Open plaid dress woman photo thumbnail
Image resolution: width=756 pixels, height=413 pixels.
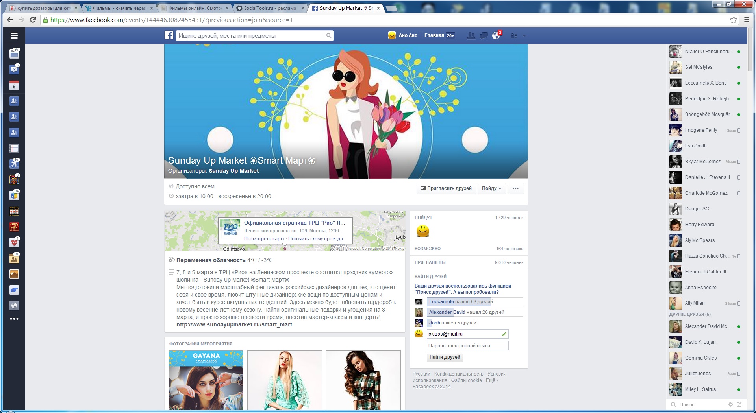[x=363, y=380]
